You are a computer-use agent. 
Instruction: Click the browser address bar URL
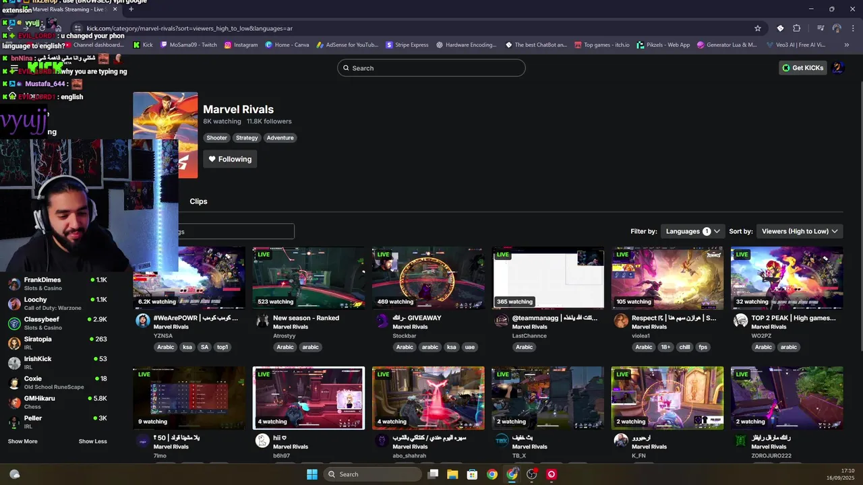pyautogui.click(x=189, y=28)
